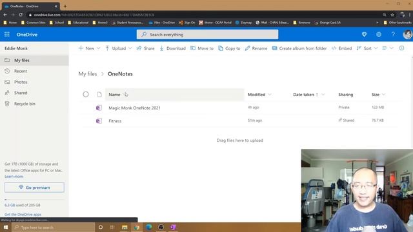Click the Private status of Magic Monk

(x=344, y=108)
